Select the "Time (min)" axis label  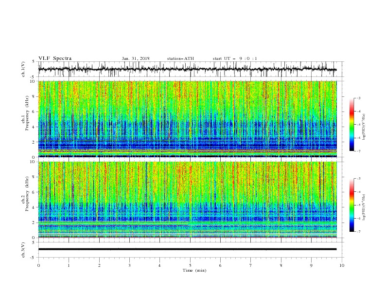tap(194, 270)
